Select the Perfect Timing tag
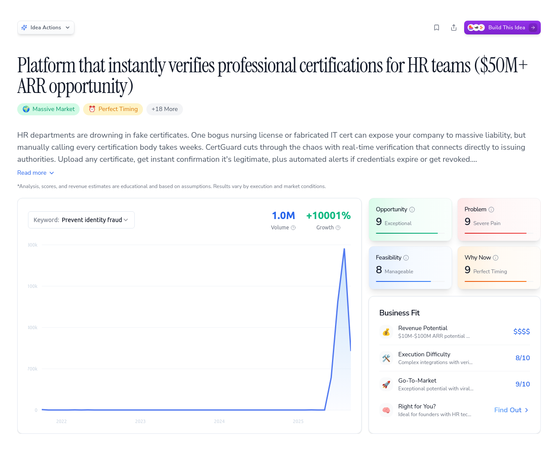Image resolution: width=558 pixels, height=451 pixels. (x=113, y=109)
